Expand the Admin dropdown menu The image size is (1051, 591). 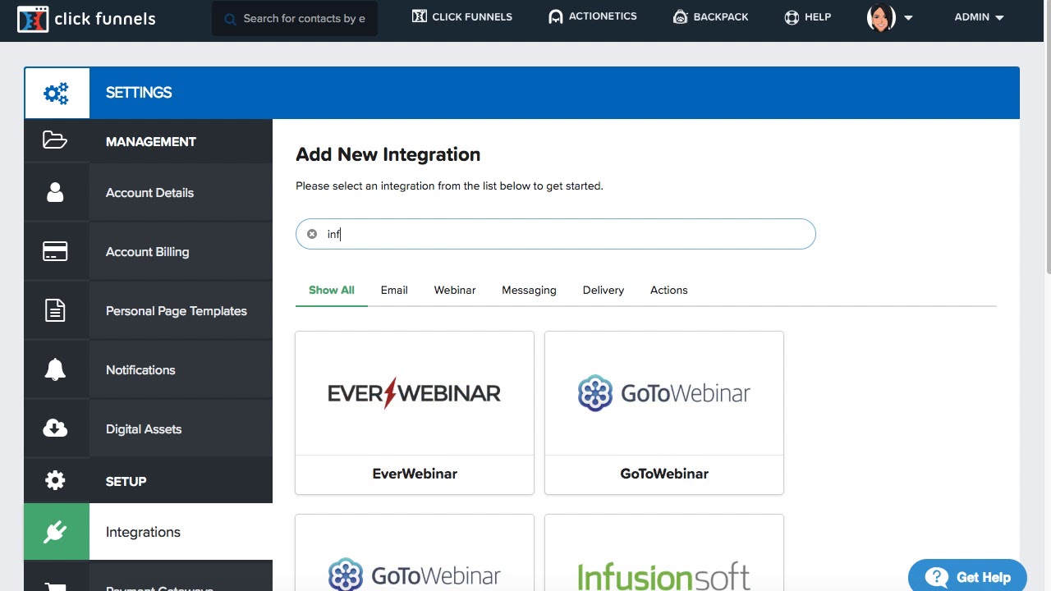pyautogui.click(x=979, y=17)
